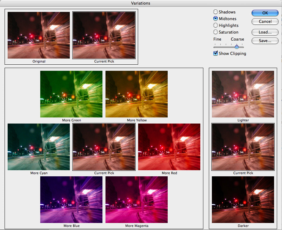Click the top Current Pick thumbnail
Image resolution: width=282 pixels, height=230 pixels.
104,35
